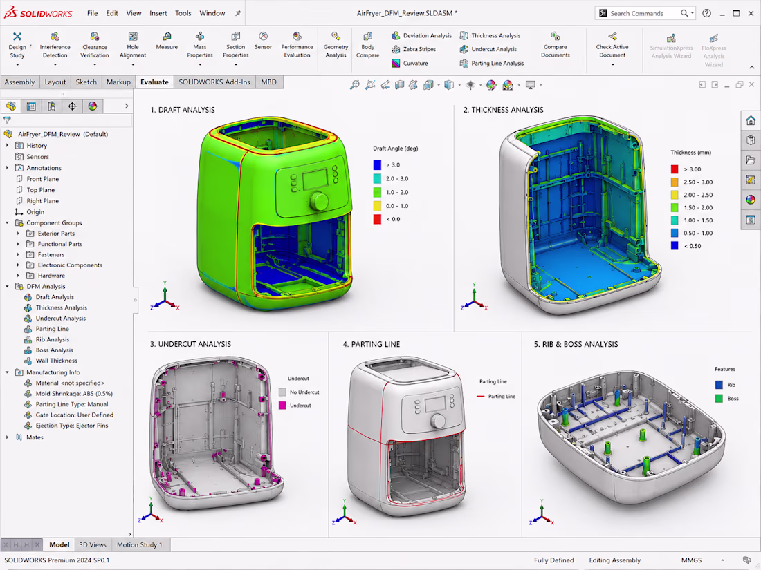761x570 pixels.
Task: Open the Check Active Document dropdown arrow
Action: 612,64
